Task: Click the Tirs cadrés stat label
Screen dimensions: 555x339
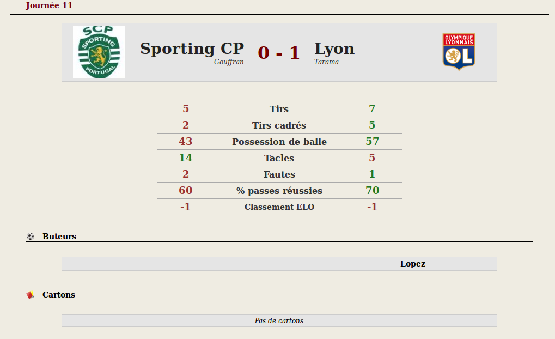Action: 279,125
